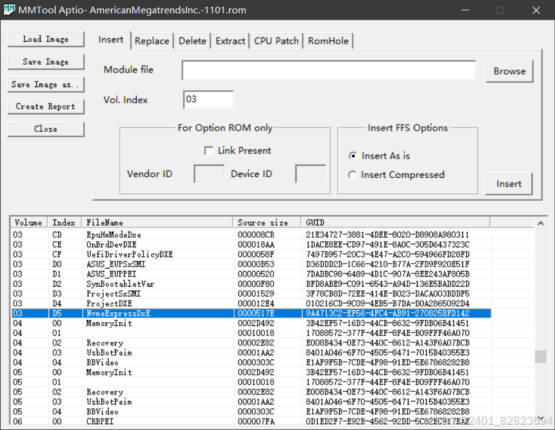
Task: Select the UefiDriverPolicyDXE row
Action: point(251,255)
